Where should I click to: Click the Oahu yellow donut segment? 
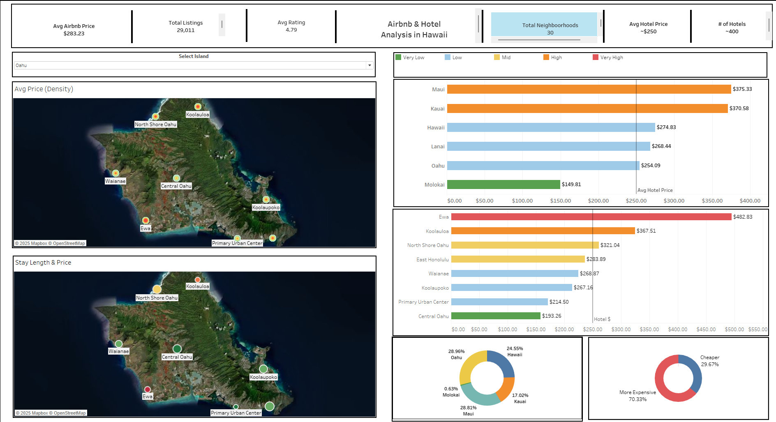tap(469, 365)
